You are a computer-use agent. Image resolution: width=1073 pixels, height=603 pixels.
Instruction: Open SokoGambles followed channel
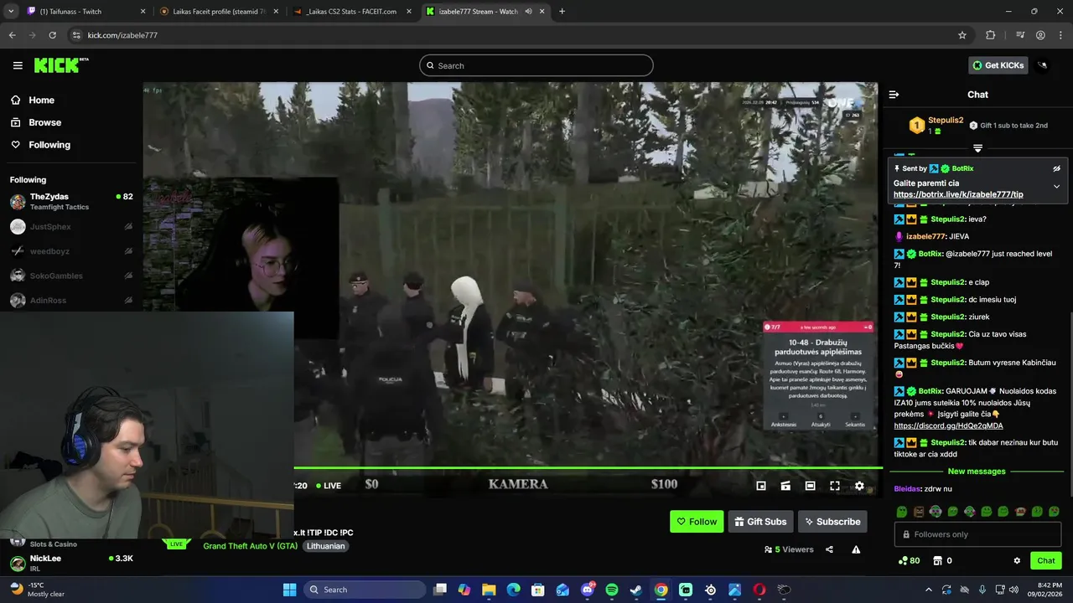click(71, 276)
